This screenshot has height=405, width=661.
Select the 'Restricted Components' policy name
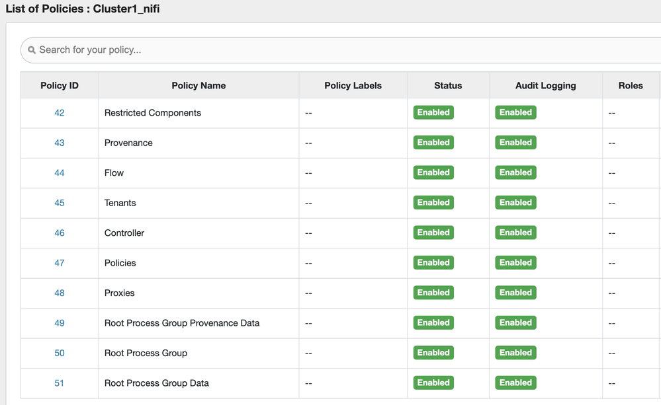click(x=153, y=113)
